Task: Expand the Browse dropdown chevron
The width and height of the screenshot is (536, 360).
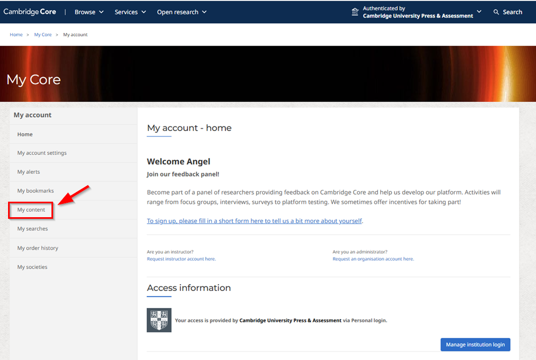Action: (x=101, y=12)
